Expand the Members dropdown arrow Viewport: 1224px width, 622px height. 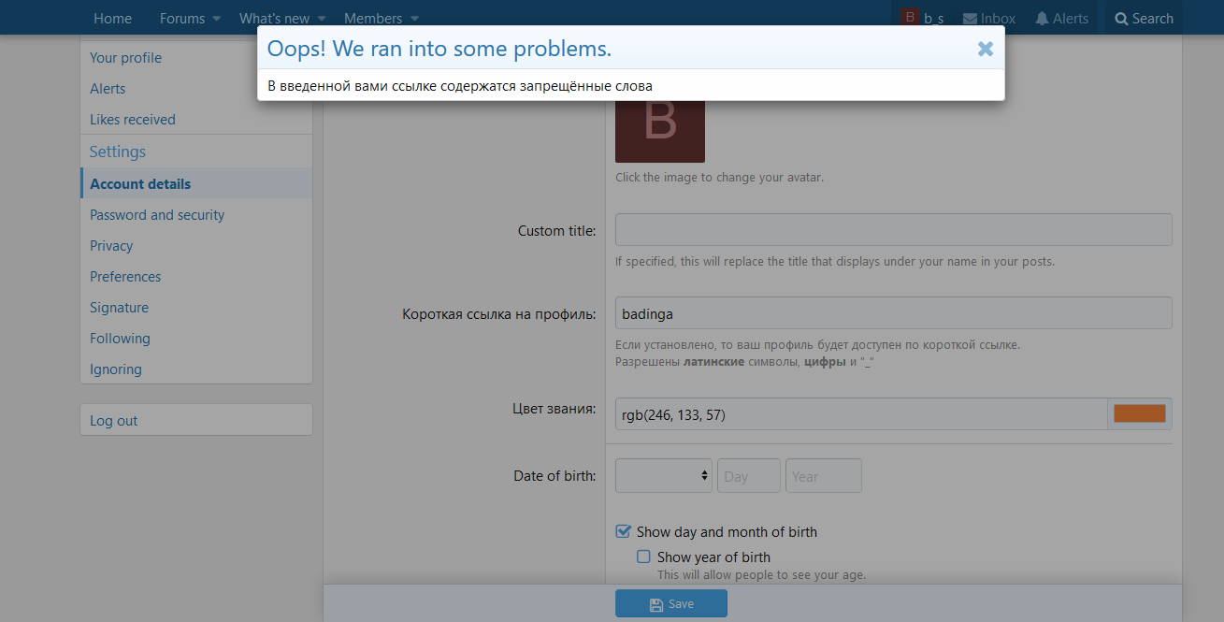click(414, 19)
